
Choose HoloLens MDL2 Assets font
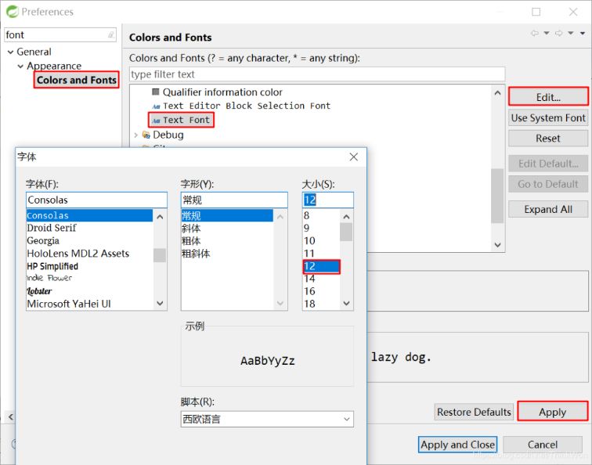pos(89,254)
